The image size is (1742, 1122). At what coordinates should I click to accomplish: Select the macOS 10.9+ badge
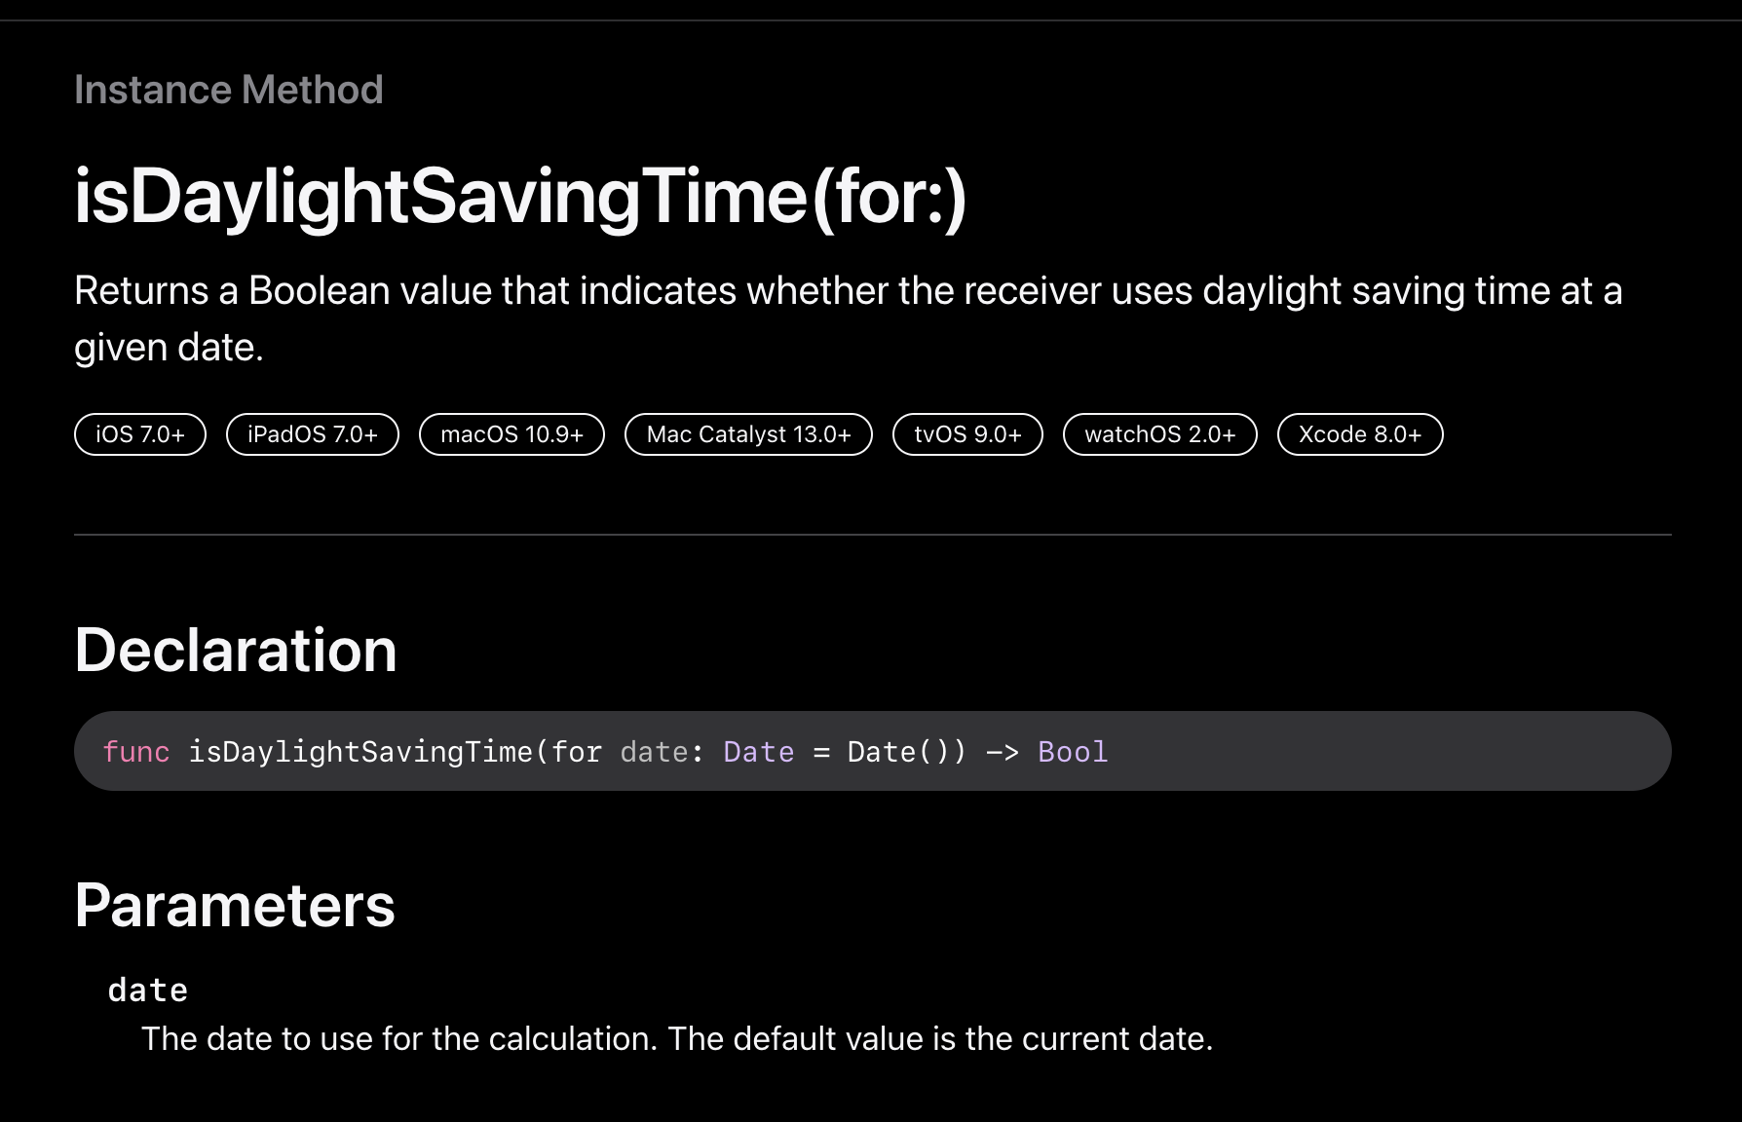pos(511,434)
